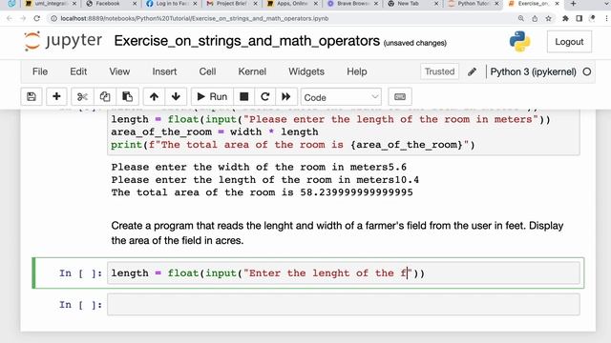Cut selected cells with scissors icon
This screenshot has height=343, width=611.
coord(82,97)
